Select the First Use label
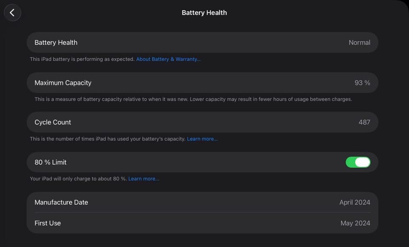The width and height of the screenshot is (409, 247). tap(48, 223)
